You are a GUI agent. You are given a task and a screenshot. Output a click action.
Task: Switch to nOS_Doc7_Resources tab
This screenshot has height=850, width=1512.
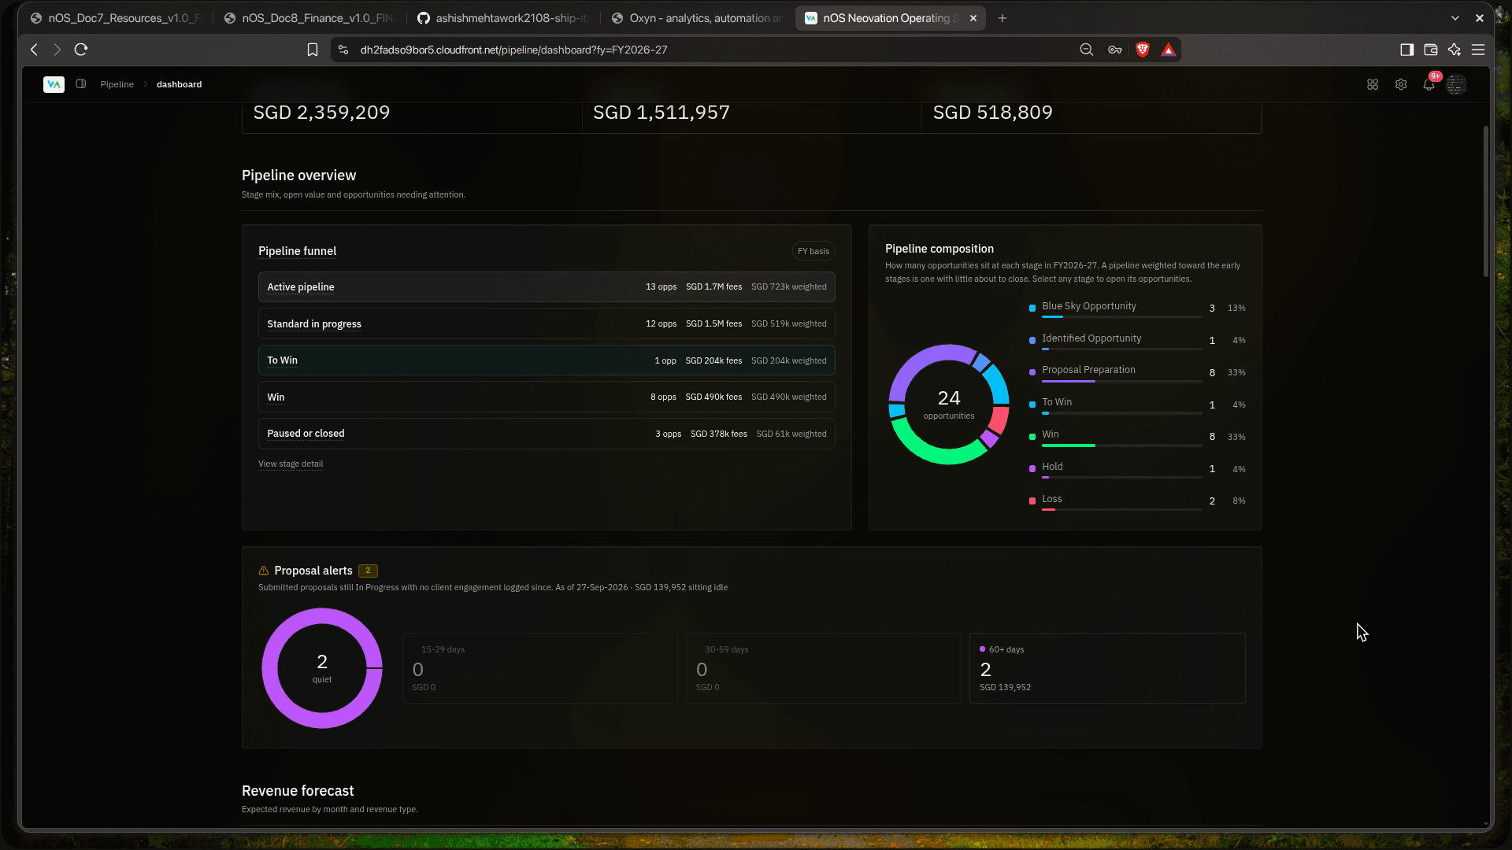[x=117, y=18]
